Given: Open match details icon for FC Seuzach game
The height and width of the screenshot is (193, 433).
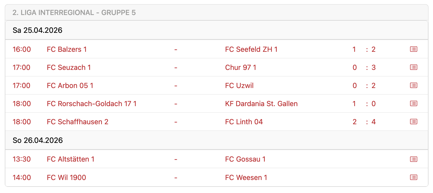Looking at the screenshot, I should pos(413,67).
